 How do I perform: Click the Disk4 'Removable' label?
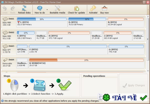click(x=7, y=64)
